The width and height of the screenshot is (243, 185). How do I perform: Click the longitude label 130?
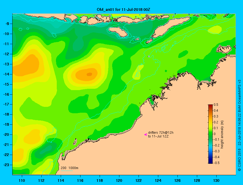point(216,180)
